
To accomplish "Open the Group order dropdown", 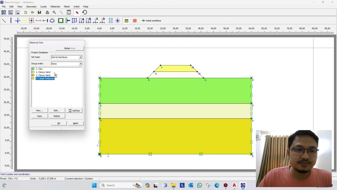I will click(x=67, y=64).
